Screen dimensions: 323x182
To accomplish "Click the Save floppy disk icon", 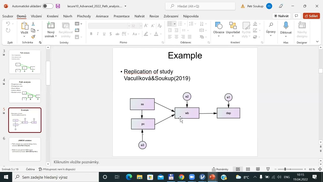I will pyautogui.click(x=58, y=6).
